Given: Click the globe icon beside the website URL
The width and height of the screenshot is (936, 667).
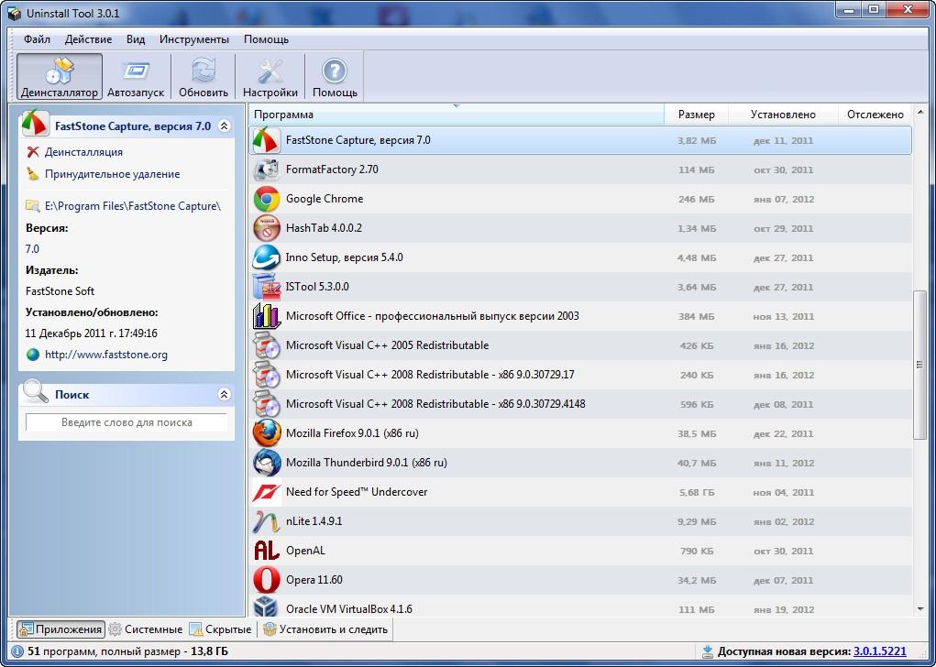Looking at the screenshot, I should coord(33,355).
